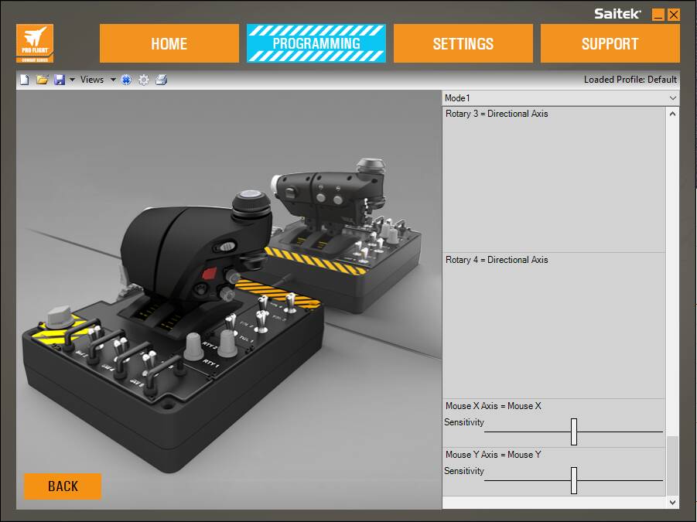Expand the save options arrow beside floppy icon

pyautogui.click(x=72, y=80)
